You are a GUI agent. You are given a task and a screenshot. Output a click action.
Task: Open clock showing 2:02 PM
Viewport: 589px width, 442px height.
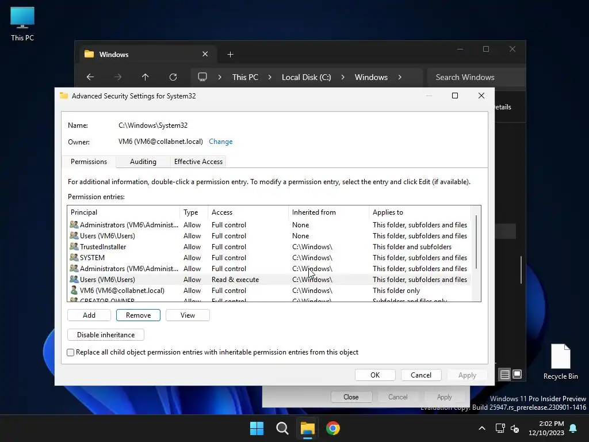pyautogui.click(x=546, y=428)
